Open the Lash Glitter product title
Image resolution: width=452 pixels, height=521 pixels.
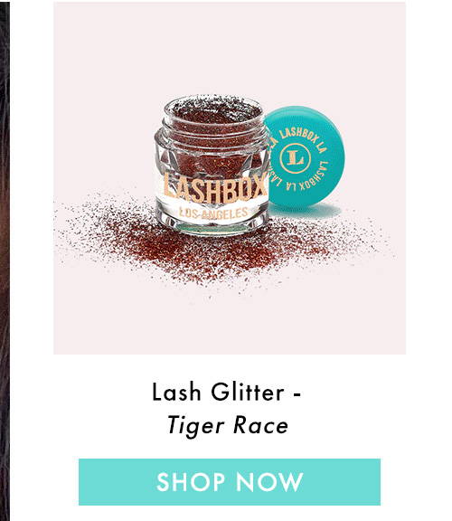point(227,392)
